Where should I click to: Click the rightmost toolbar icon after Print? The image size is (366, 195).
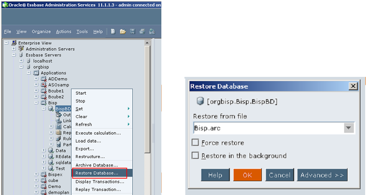pos(152,31)
